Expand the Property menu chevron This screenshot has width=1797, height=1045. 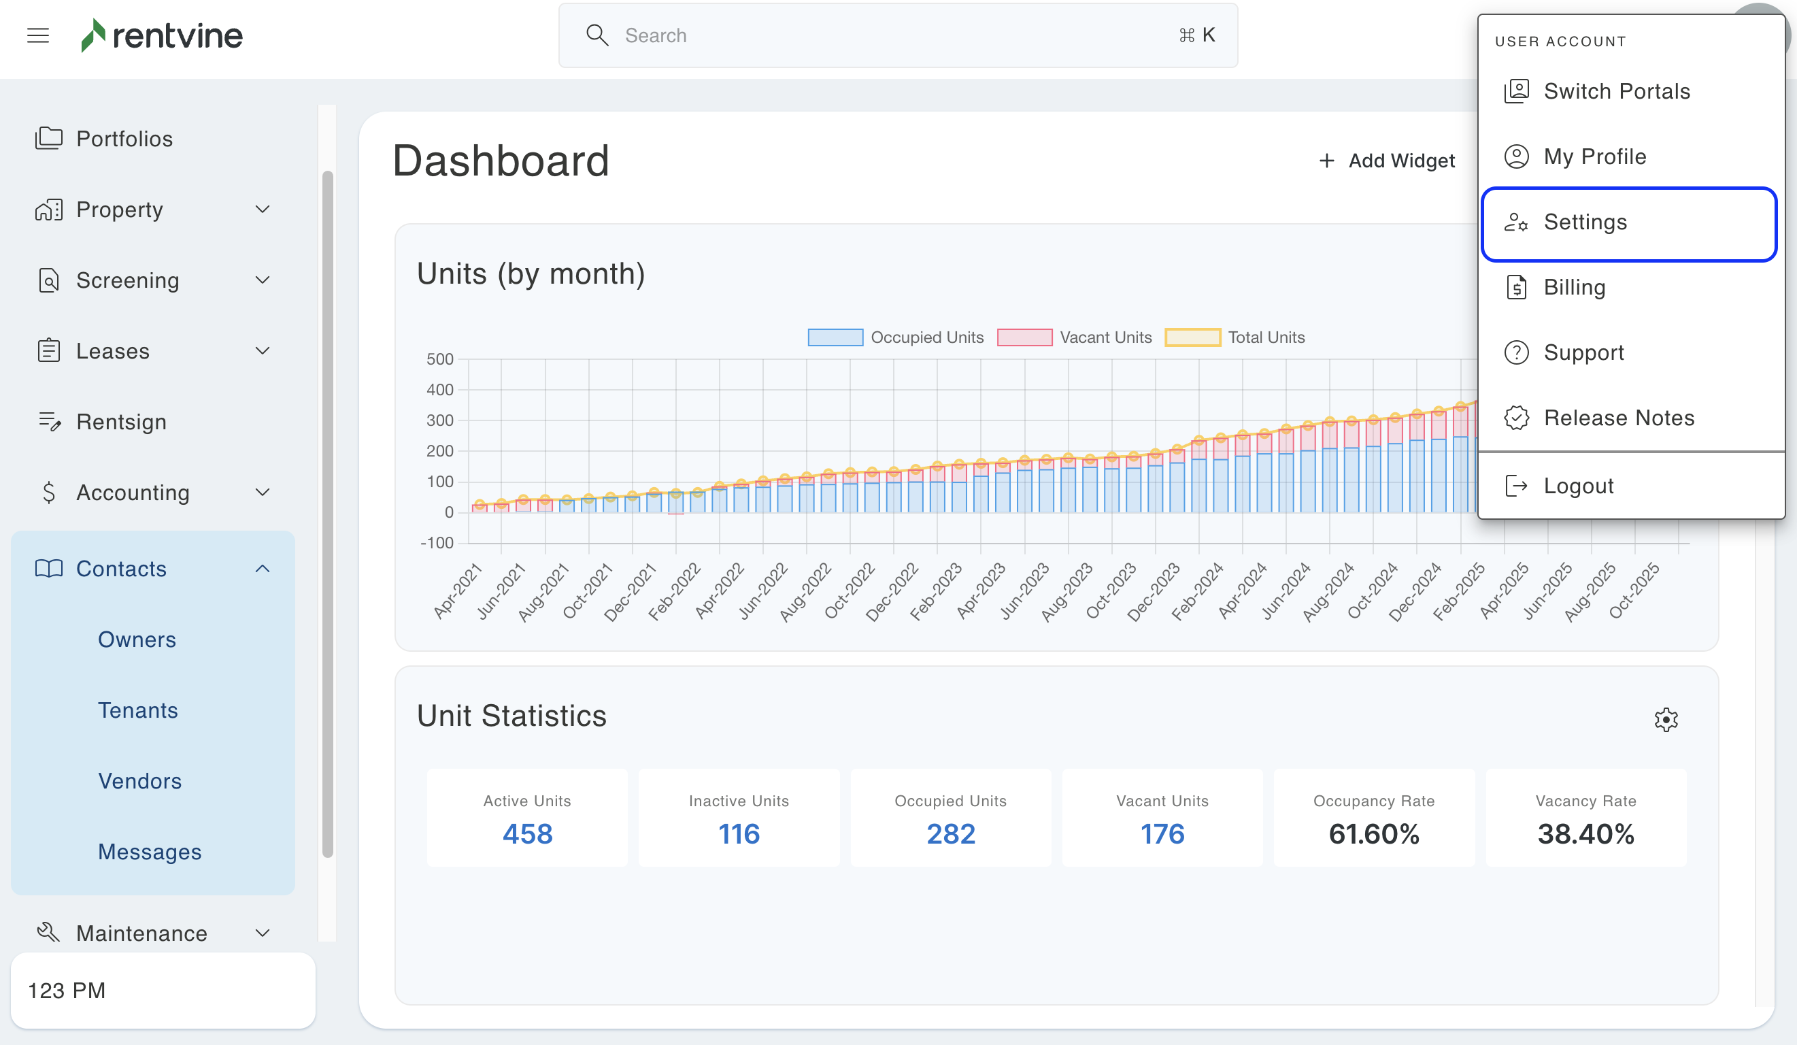pyautogui.click(x=263, y=209)
